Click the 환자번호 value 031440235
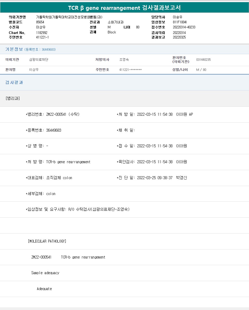The width and height of the screenshot is (249, 310). tap(203, 60)
